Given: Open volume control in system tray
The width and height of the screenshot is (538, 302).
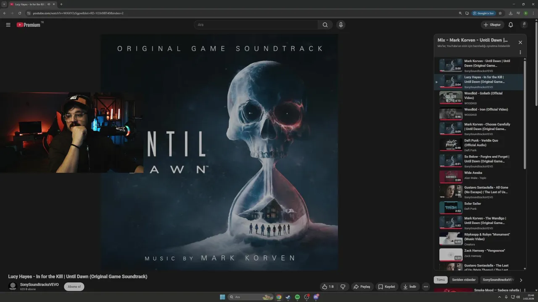Looking at the screenshot, I should click(x=518, y=297).
